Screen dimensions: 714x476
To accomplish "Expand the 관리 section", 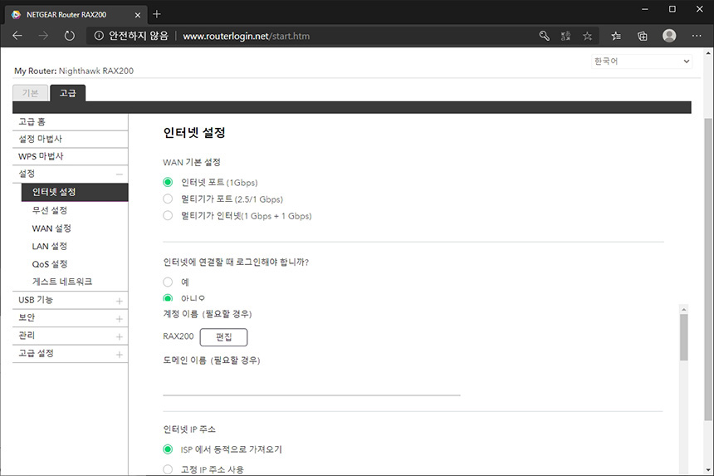I will pyautogui.click(x=120, y=336).
